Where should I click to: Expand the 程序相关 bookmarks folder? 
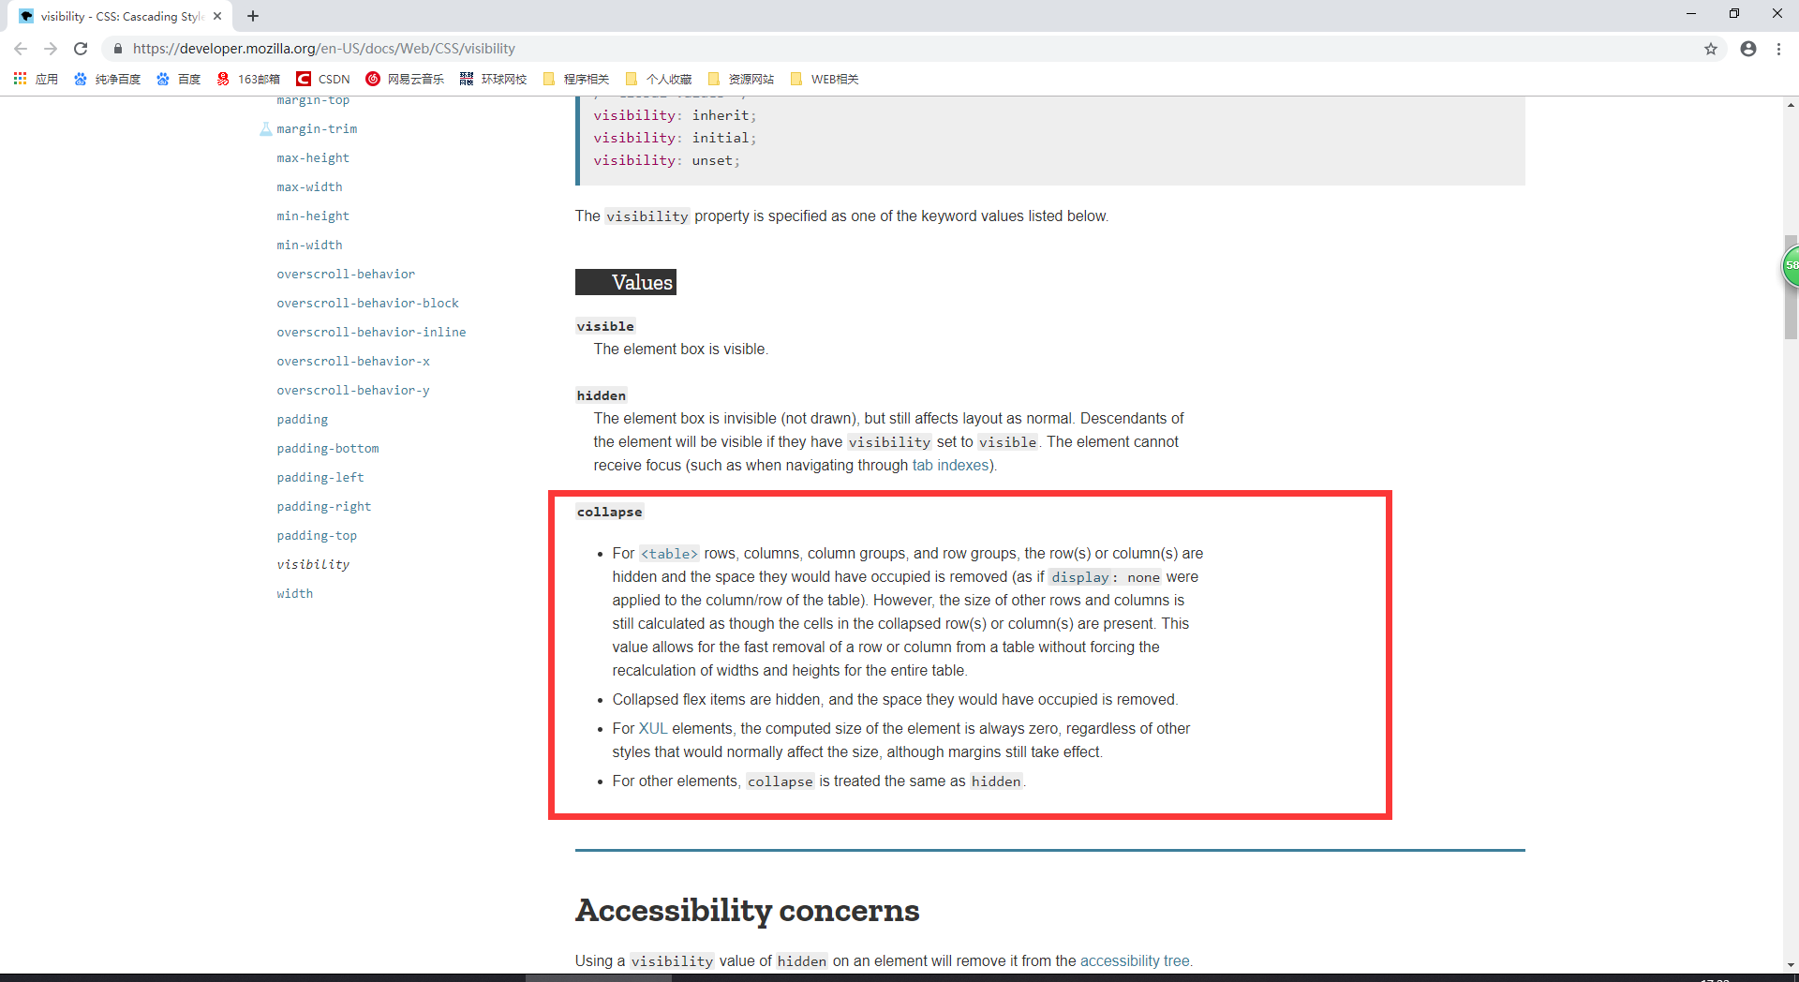(x=575, y=79)
